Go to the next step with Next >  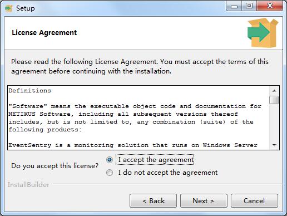pos(204,201)
